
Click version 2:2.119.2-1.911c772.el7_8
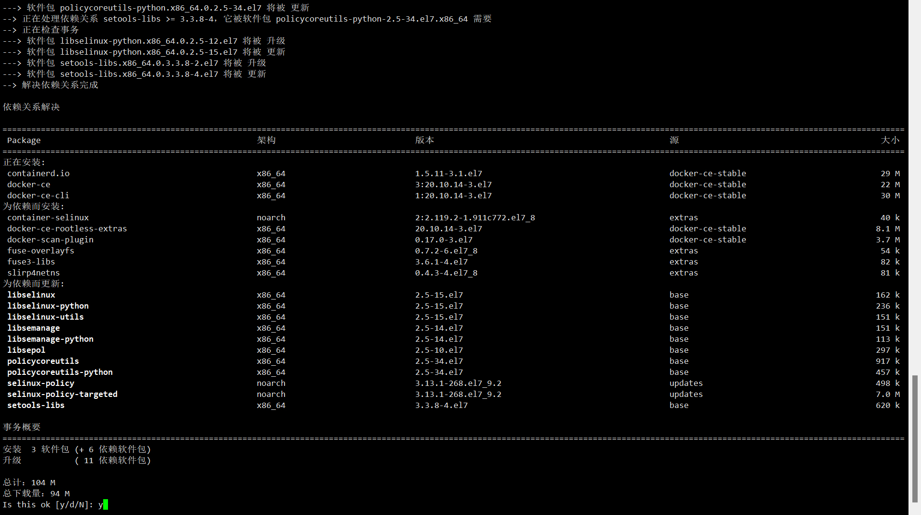pyautogui.click(x=475, y=217)
